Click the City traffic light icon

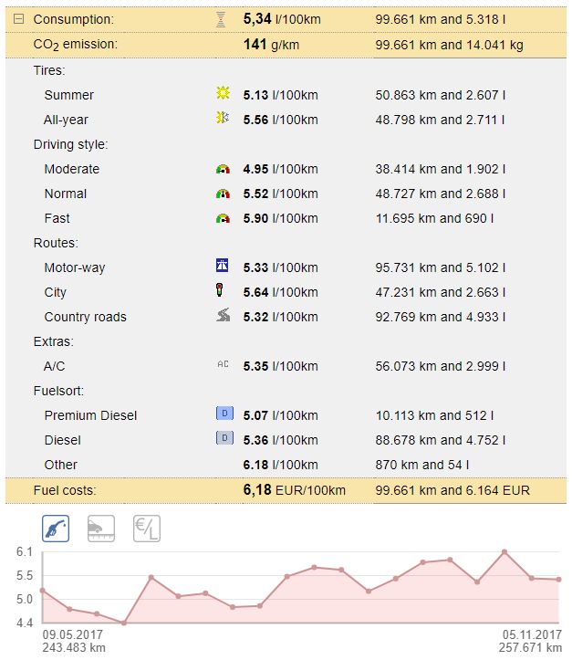point(223,292)
